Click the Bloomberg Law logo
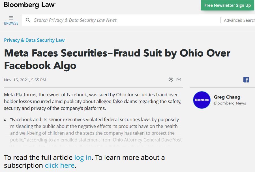The width and height of the screenshot is (255, 172). [30, 5]
